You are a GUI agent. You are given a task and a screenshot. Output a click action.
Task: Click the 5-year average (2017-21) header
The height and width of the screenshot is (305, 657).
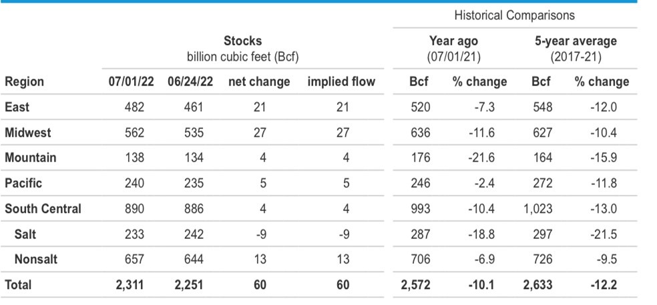click(575, 49)
